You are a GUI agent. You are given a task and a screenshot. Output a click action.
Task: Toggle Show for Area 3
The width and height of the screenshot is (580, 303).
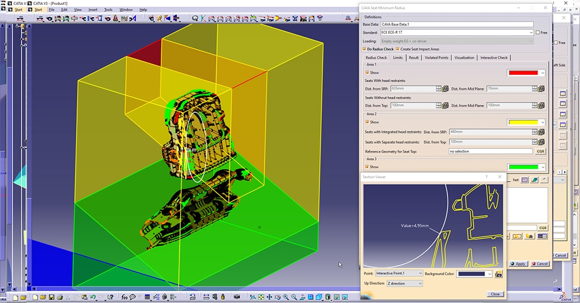pos(367,167)
